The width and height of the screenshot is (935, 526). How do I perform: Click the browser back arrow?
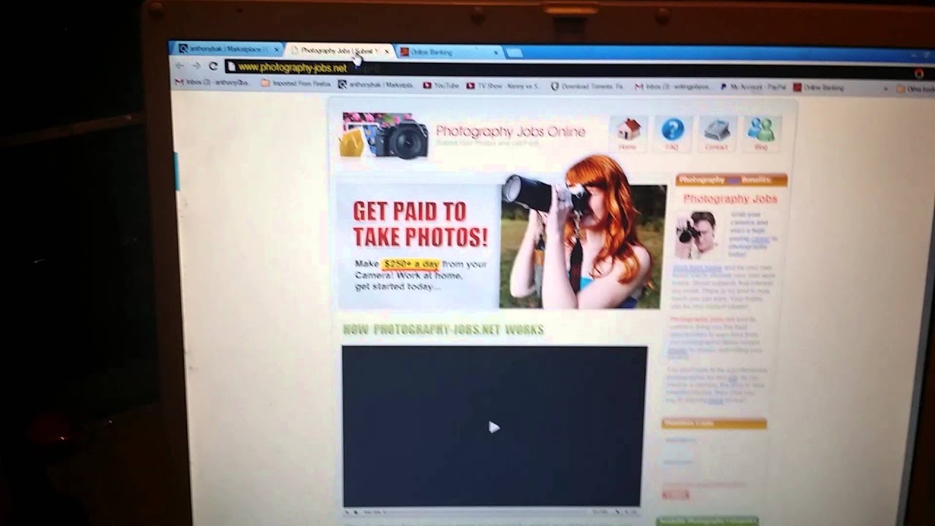pyautogui.click(x=180, y=65)
